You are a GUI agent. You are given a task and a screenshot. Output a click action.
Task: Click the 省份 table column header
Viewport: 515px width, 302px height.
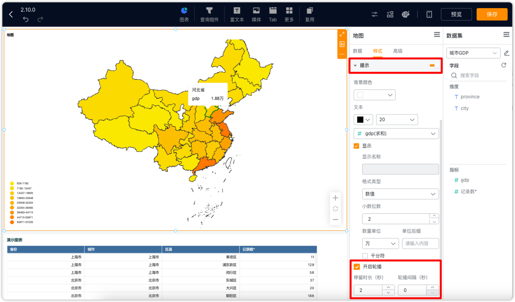pyautogui.click(x=45, y=249)
